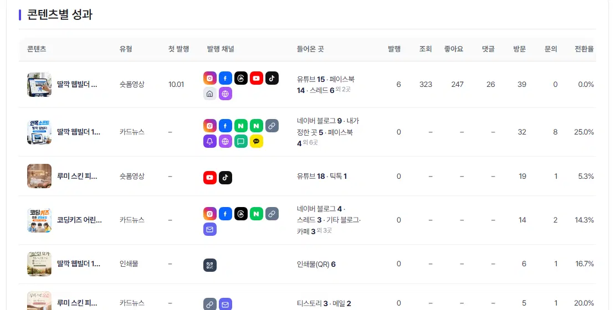Click TikTok icon in the 숏폼영상 딸깍 웹빌더 row
The height and width of the screenshot is (310, 615).
[272, 79]
